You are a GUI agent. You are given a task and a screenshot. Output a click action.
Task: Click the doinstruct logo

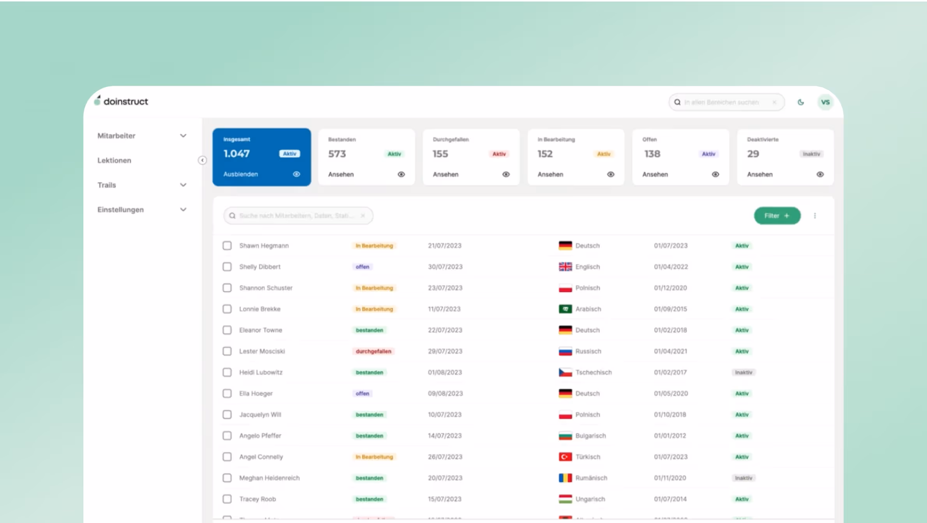pyautogui.click(x=121, y=101)
